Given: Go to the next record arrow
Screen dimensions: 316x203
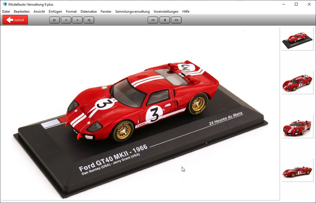Looking at the screenshot, I should click(x=77, y=20).
